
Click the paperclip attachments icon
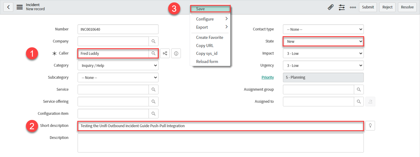point(331,7)
